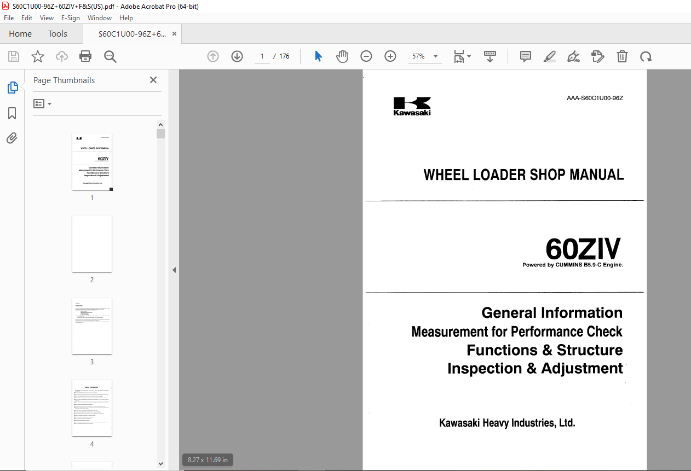Click the page number input field

pos(262,56)
